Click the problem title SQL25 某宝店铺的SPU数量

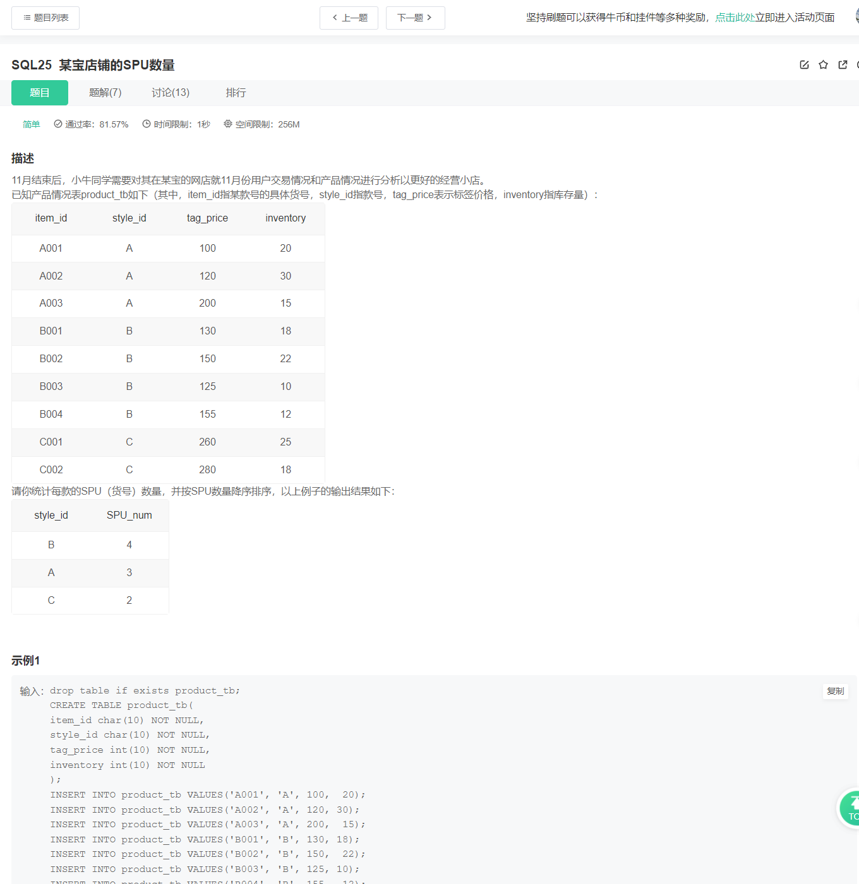93,65
